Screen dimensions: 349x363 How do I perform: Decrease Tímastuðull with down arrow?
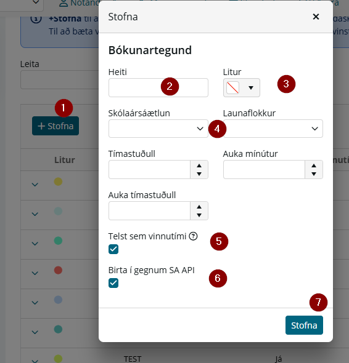coord(199,174)
